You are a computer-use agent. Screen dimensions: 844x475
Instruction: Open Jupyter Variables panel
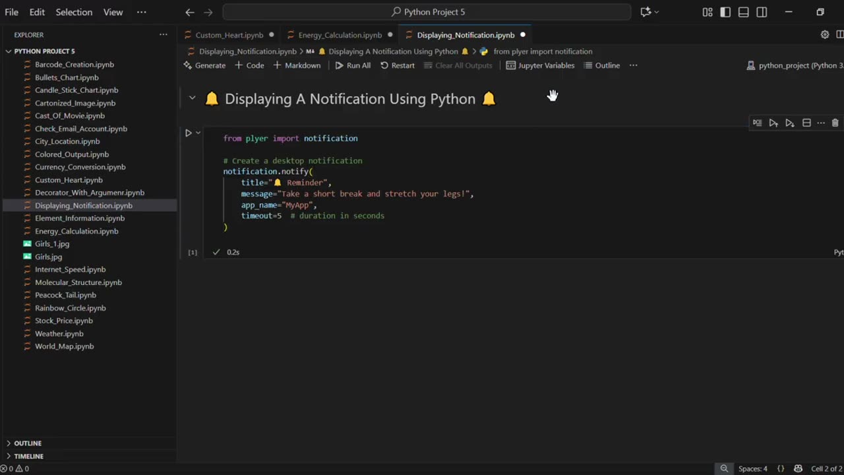pos(540,65)
